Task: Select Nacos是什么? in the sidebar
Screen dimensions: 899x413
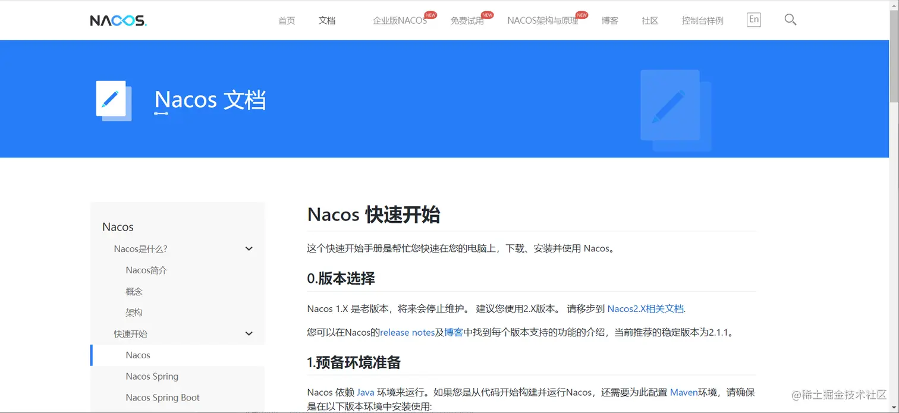Action: [x=140, y=249]
